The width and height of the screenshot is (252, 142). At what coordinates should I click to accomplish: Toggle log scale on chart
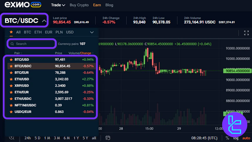tap(236, 138)
